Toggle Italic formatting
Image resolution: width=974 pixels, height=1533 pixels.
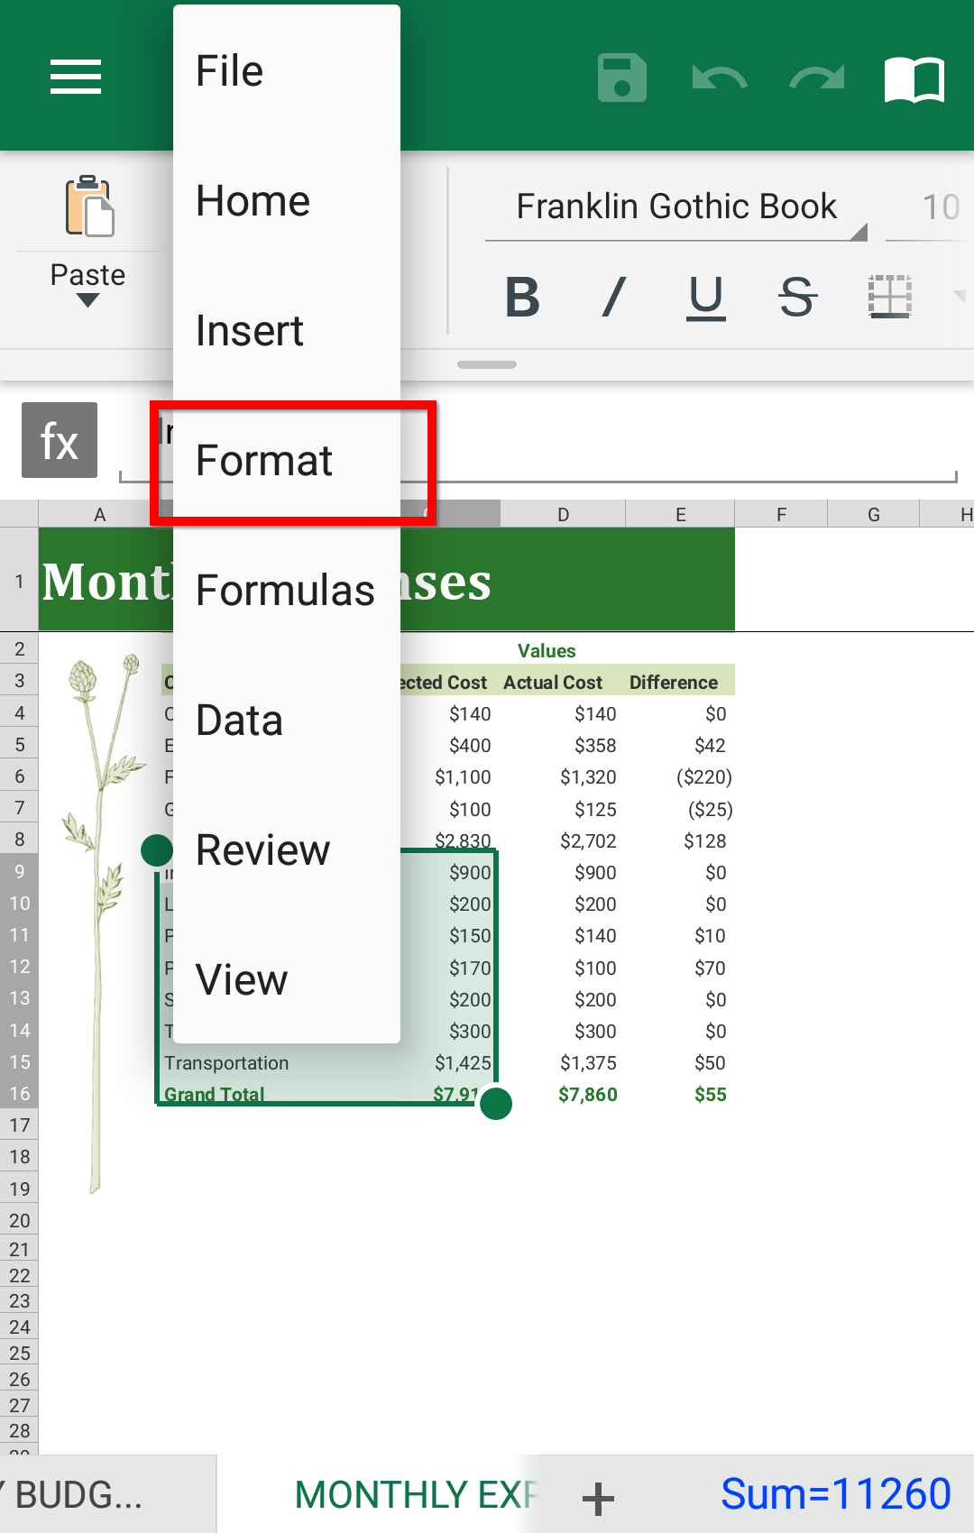pyautogui.click(x=614, y=297)
